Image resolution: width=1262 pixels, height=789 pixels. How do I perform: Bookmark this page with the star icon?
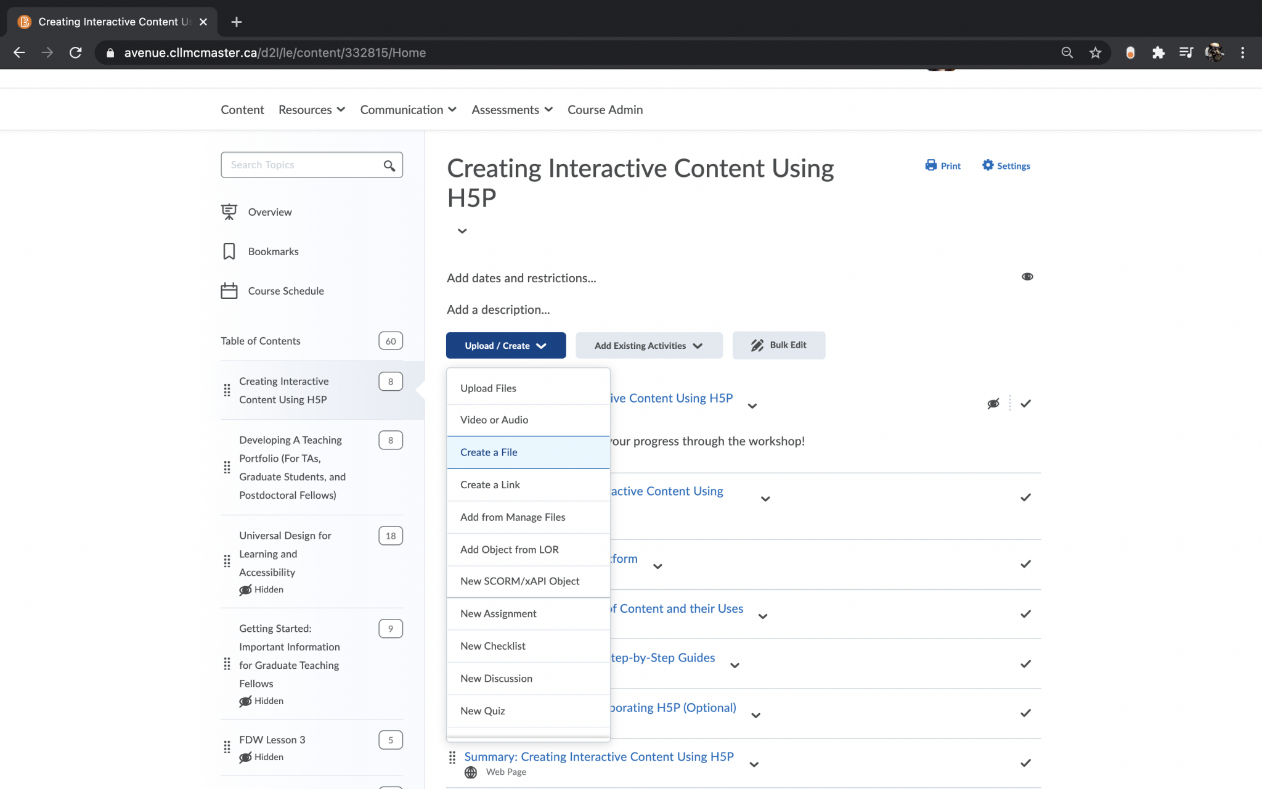click(x=1095, y=53)
